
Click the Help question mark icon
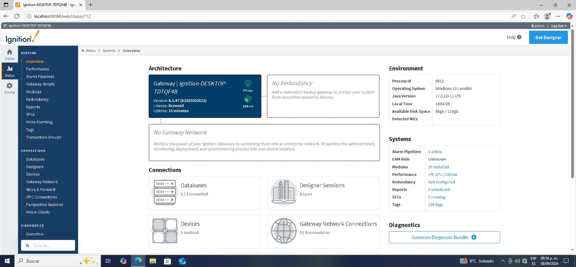point(519,37)
